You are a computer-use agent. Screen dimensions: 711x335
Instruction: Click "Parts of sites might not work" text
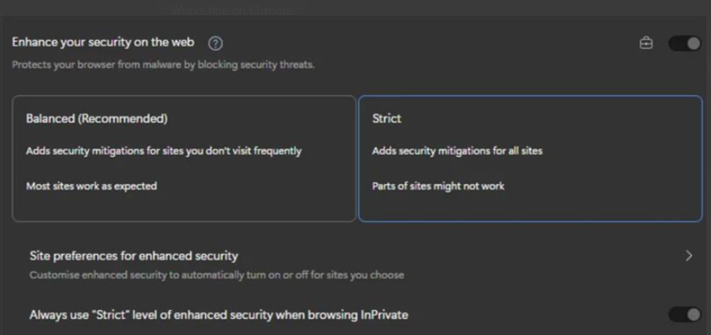(x=438, y=186)
